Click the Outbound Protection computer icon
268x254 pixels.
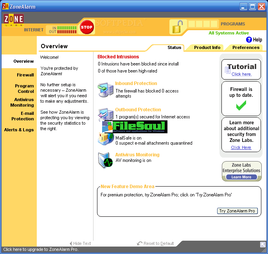[106, 114]
